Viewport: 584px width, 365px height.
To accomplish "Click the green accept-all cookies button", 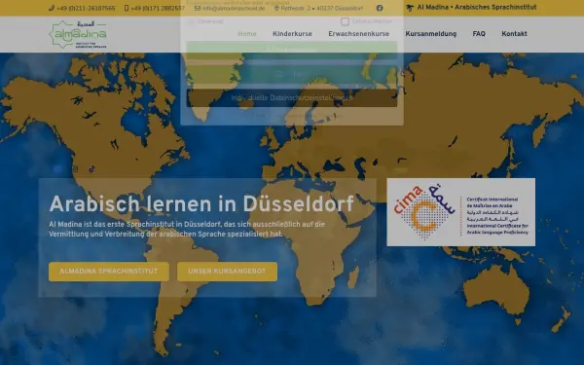I will [x=292, y=50].
